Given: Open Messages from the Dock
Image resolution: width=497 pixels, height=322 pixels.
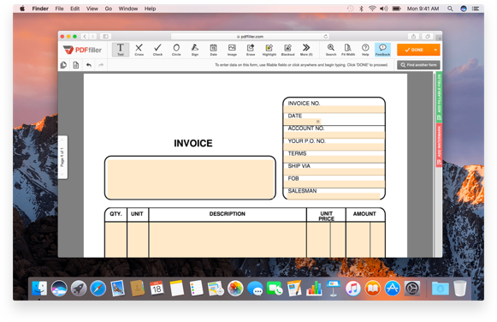Looking at the screenshot, I should click(x=255, y=289).
